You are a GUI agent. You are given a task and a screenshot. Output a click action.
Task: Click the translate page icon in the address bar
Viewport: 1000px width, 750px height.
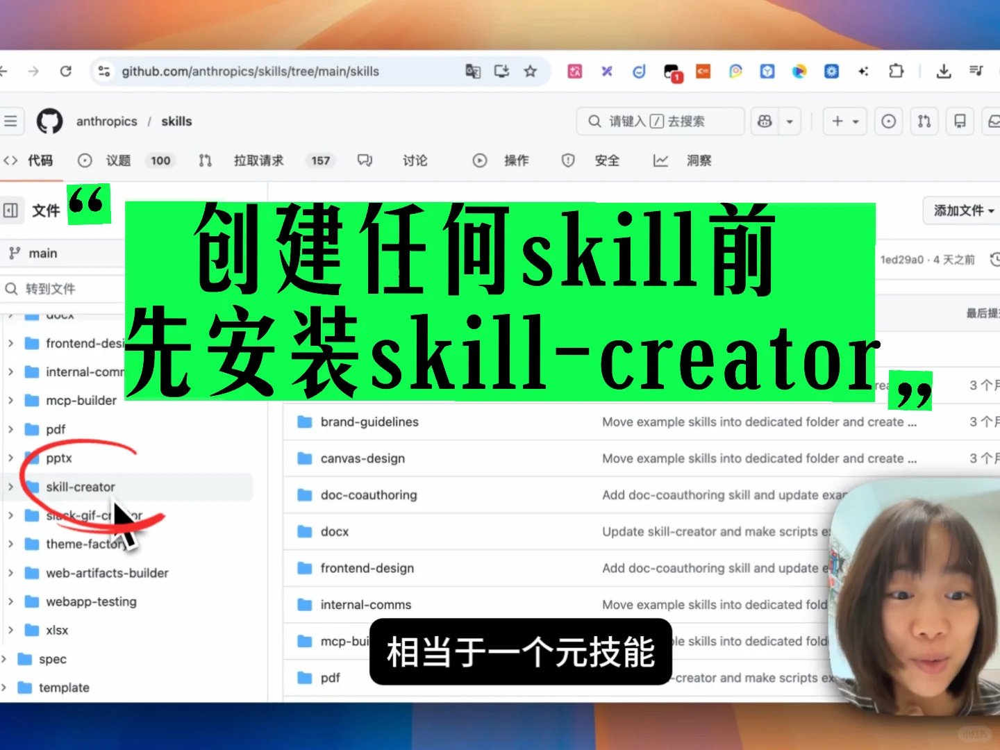click(x=473, y=71)
